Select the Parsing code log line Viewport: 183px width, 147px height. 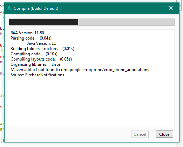[x=31, y=38]
